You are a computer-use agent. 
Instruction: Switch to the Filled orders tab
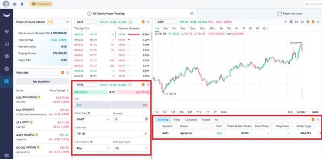point(177,120)
